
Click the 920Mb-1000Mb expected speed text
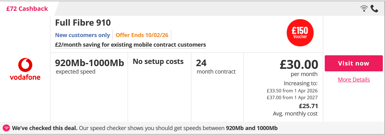89,63
